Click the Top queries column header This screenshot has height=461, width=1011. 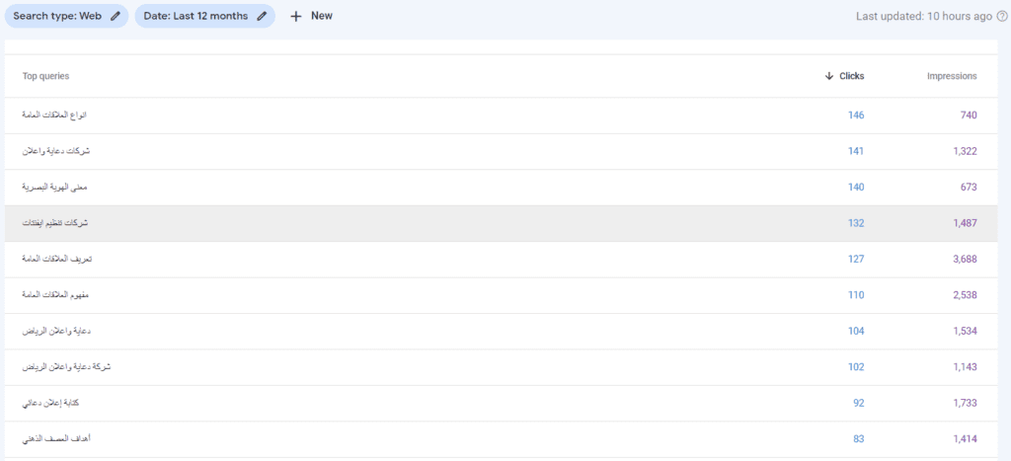point(45,76)
